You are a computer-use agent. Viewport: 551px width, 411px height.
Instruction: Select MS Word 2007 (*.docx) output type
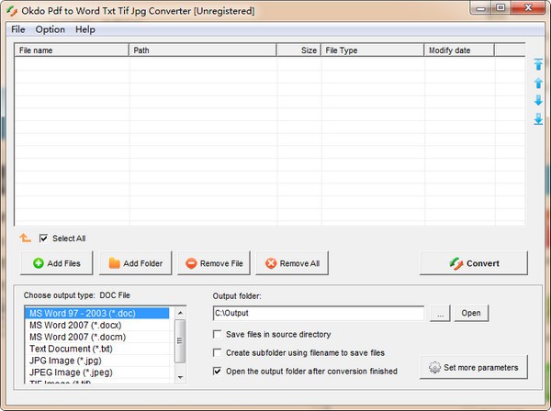point(97,325)
